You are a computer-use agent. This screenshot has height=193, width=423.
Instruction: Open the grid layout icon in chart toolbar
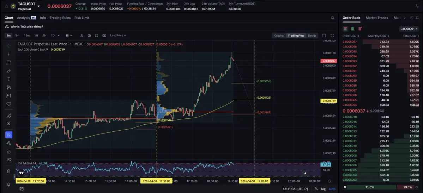pos(97,36)
